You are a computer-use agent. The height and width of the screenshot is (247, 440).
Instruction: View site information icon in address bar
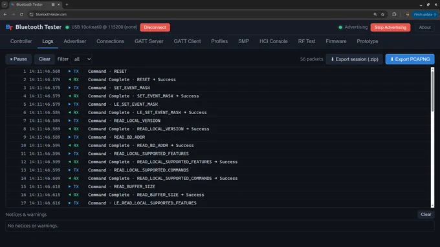pyautogui.click(x=32, y=14)
